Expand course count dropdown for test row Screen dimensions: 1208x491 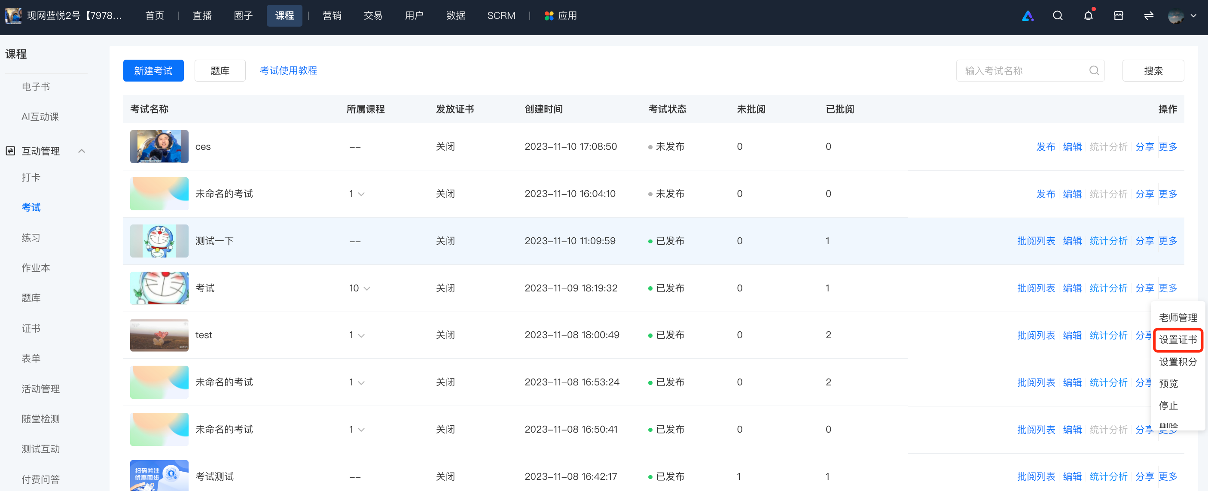coord(361,336)
